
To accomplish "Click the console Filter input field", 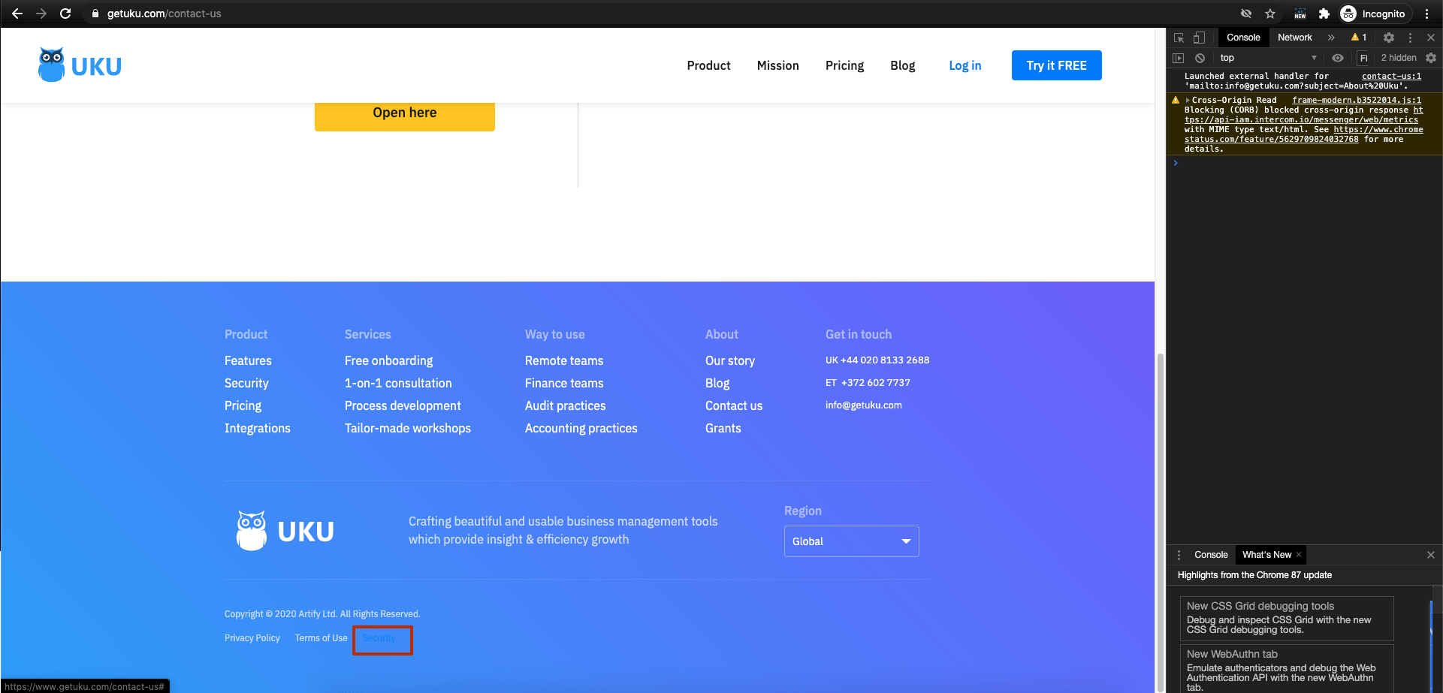I will click(x=1363, y=58).
